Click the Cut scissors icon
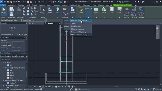The width and height of the screenshot is (162, 91). point(24,8)
